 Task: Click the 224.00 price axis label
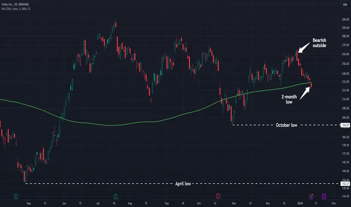coord(345,90)
